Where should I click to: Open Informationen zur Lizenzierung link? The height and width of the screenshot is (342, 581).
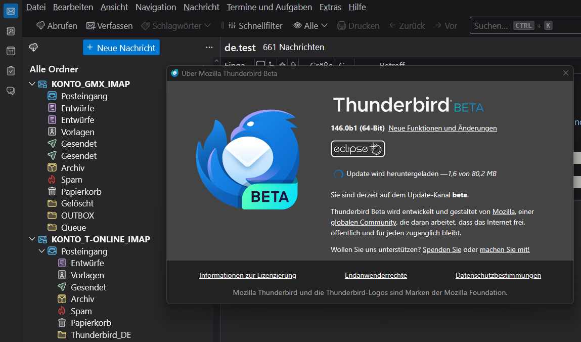coord(247,275)
